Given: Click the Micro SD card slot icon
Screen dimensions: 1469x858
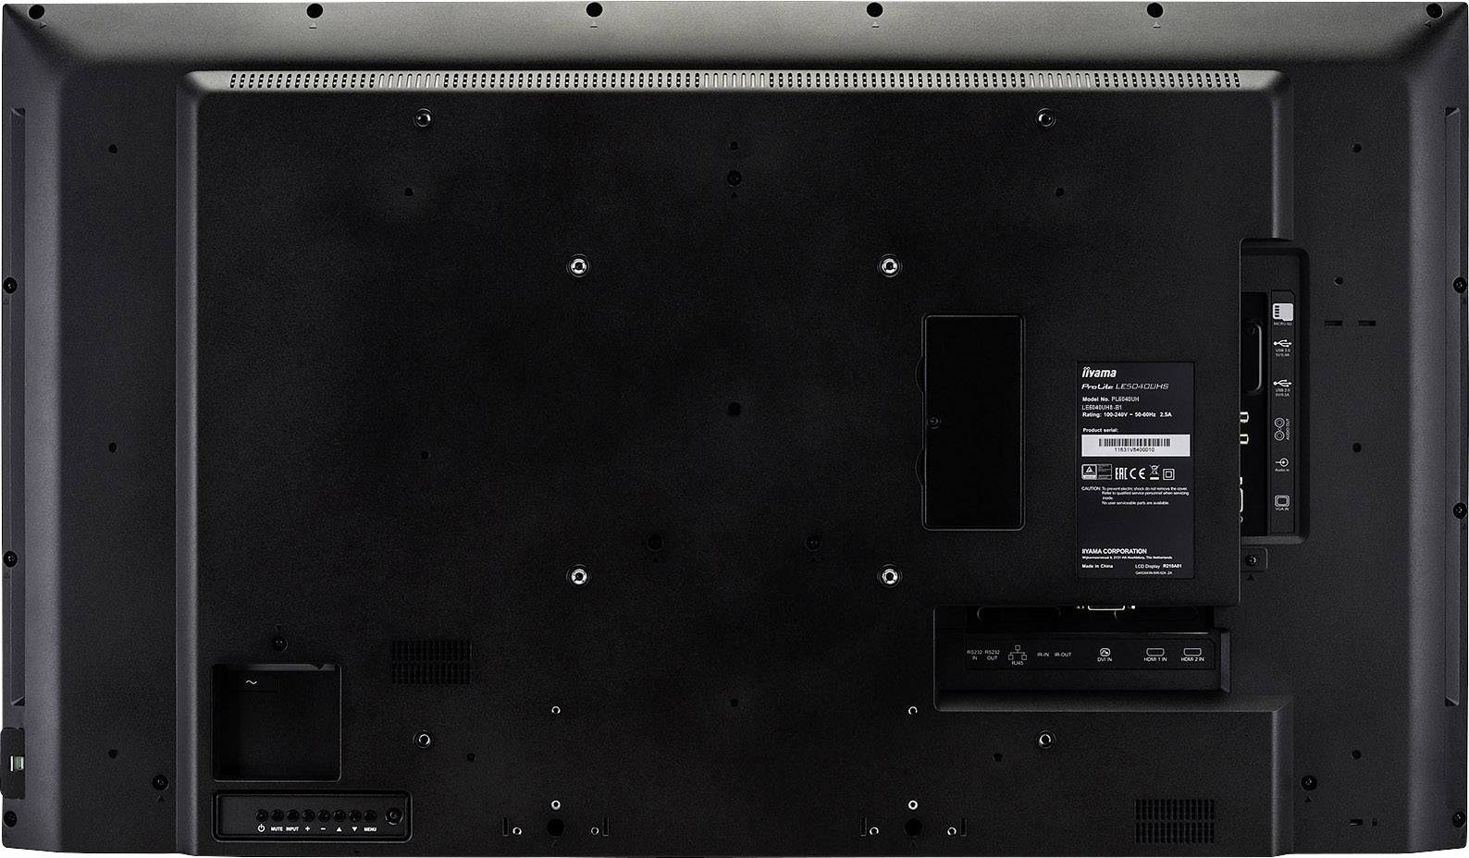Looking at the screenshot, I should [1282, 312].
